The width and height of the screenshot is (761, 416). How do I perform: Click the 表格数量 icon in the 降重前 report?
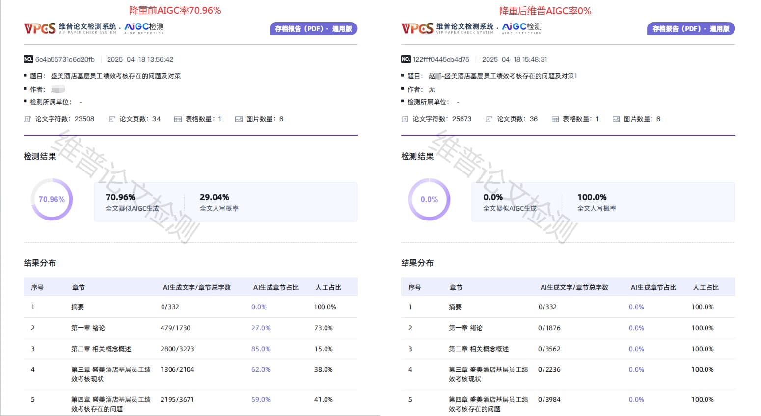178,119
